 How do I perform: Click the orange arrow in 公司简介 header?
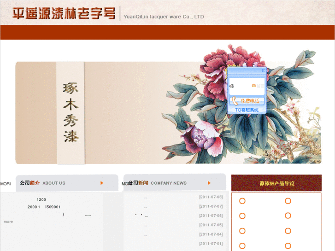pos(102,183)
